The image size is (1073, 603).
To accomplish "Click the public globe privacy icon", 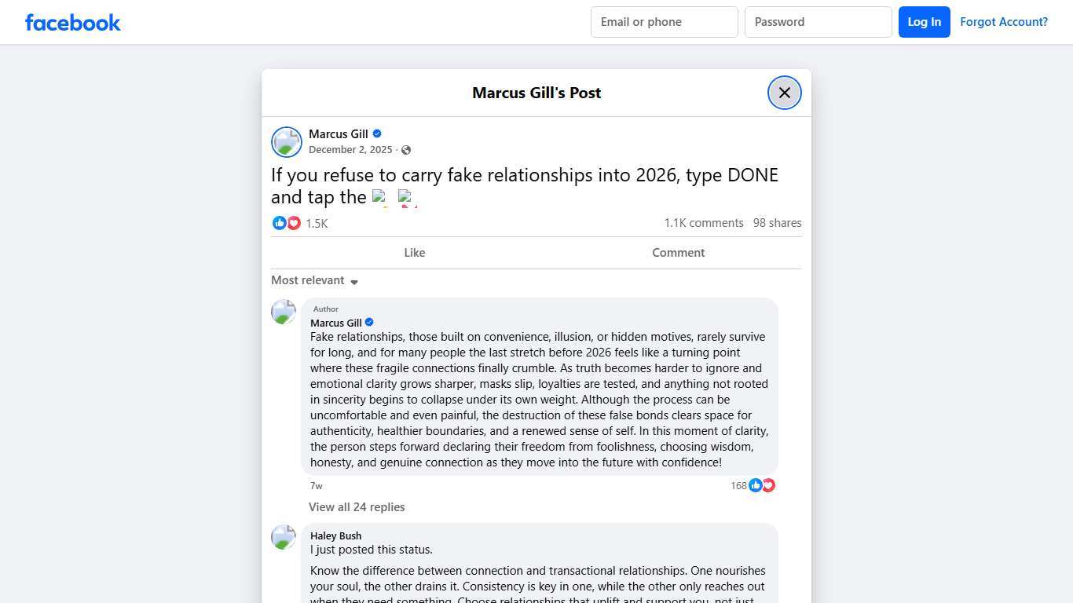I will [x=406, y=150].
